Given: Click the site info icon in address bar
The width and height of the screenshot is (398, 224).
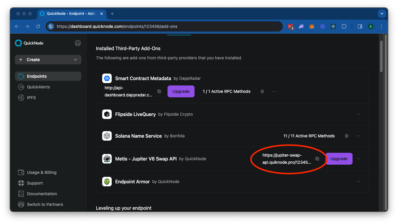Looking at the screenshot, I should pos(51,26).
